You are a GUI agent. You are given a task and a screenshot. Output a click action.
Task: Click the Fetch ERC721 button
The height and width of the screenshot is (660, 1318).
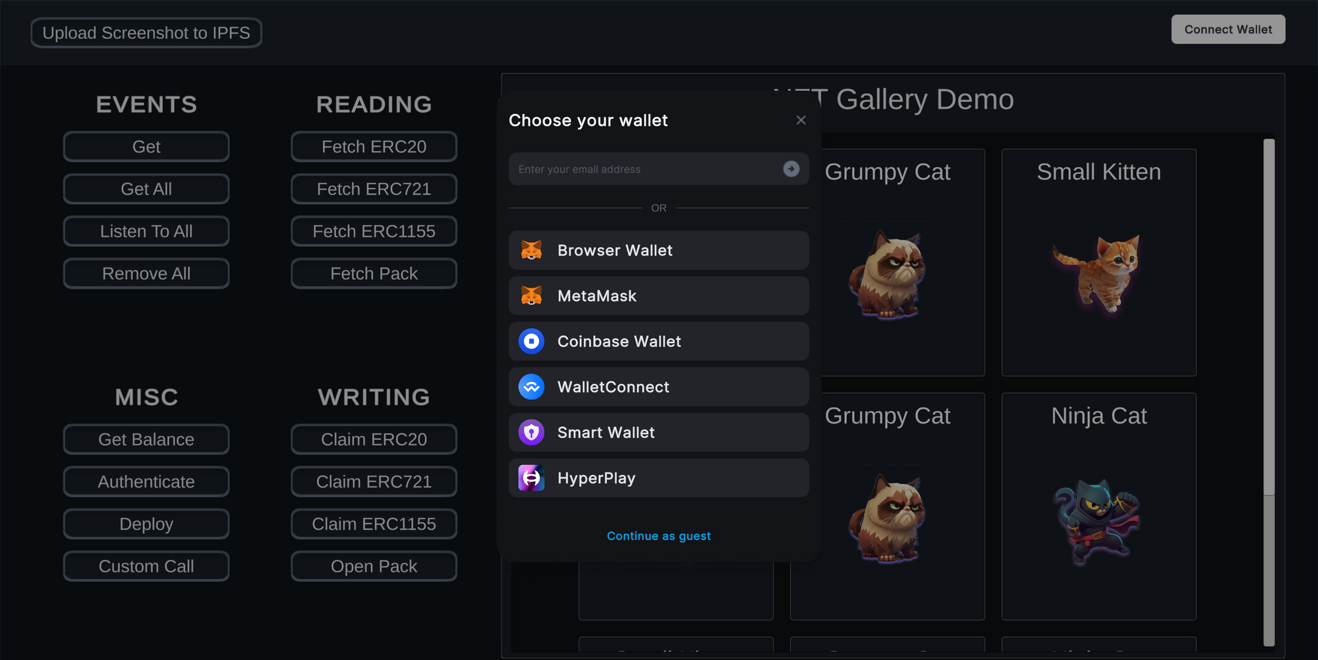[x=374, y=189]
